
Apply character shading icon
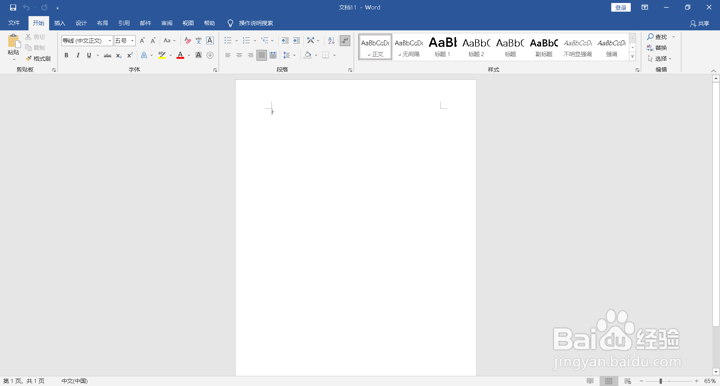tap(199, 55)
